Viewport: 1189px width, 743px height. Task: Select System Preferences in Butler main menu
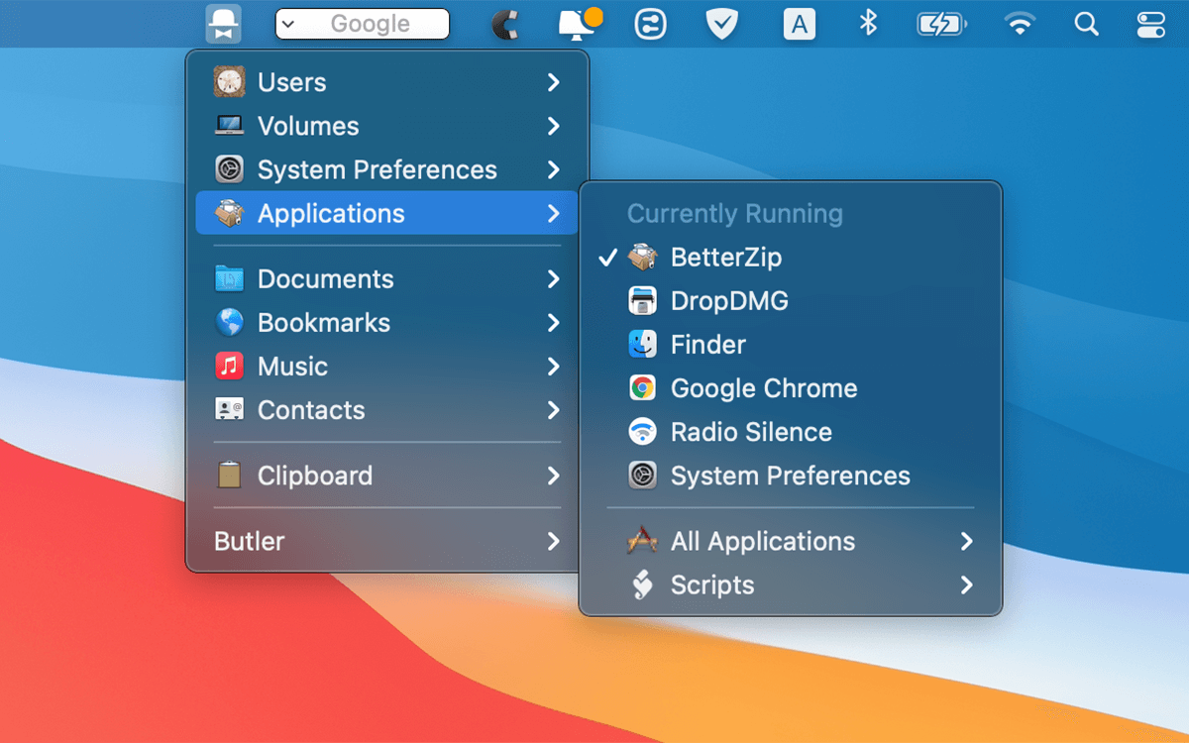pos(386,169)
